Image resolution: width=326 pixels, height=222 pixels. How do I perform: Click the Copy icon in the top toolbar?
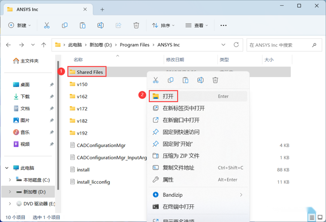click(x=65, y=25)
